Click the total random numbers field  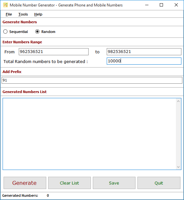coord(144,61)
